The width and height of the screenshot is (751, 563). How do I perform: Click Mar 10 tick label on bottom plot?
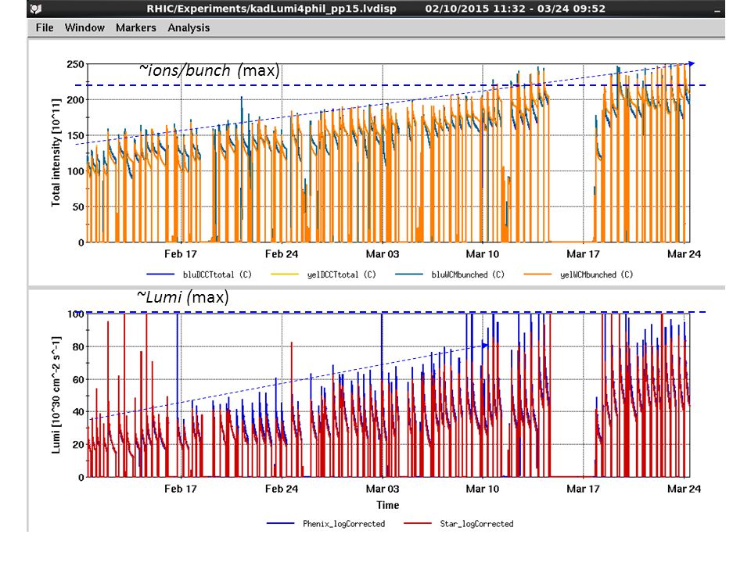pos(483,489)
